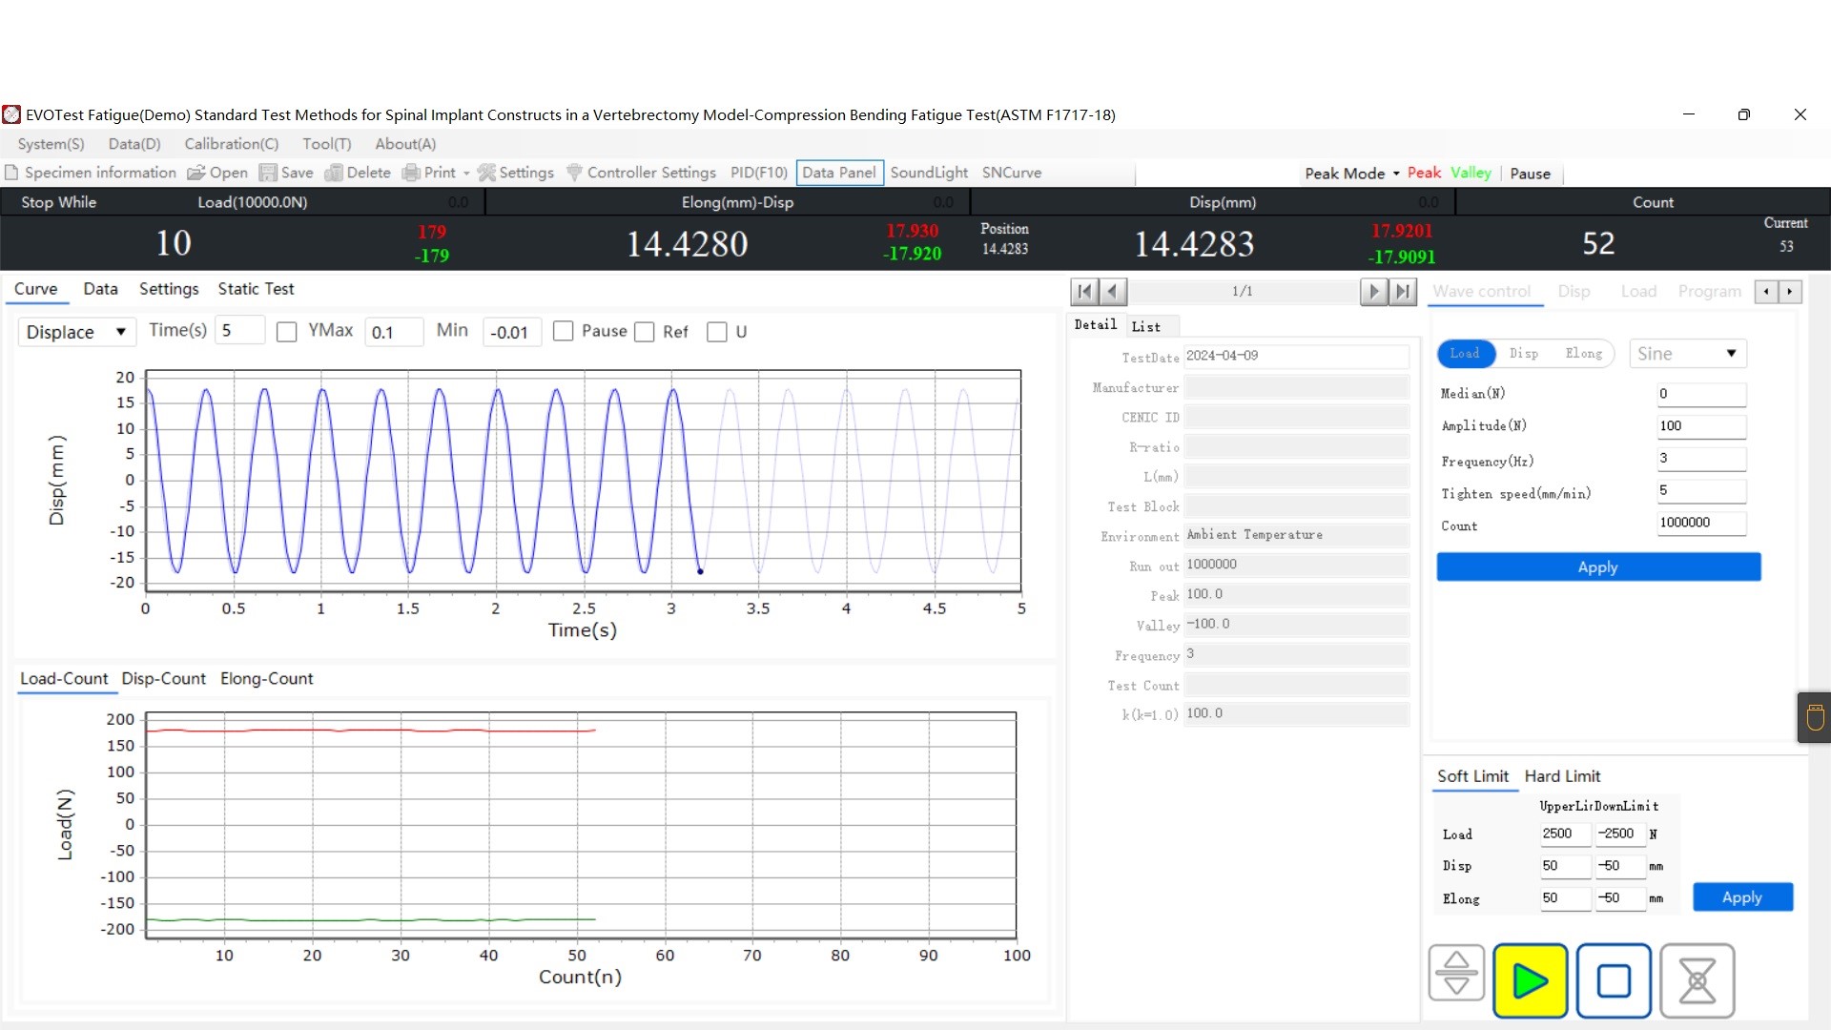Click the Save toolbar icon
The image size is (1831, 1030).
pyautogui.click(x=269, y=173)
